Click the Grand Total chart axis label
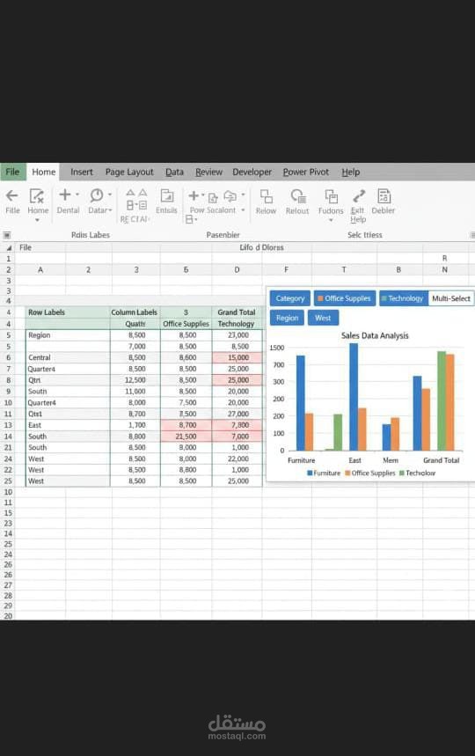The height and width of the screenshot is (756, 475). pyautogui.click(x=442, y=460)
